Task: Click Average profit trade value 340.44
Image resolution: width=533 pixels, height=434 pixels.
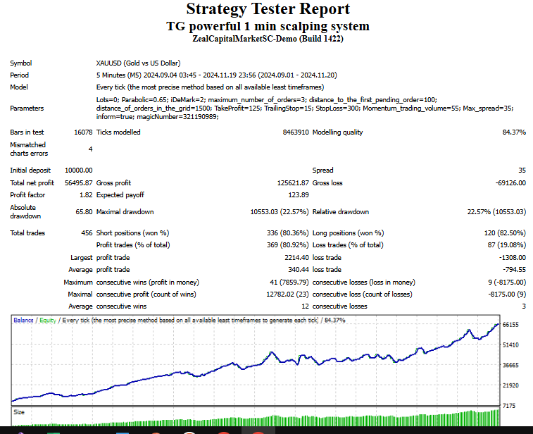Action: click(x=299, y=270)
